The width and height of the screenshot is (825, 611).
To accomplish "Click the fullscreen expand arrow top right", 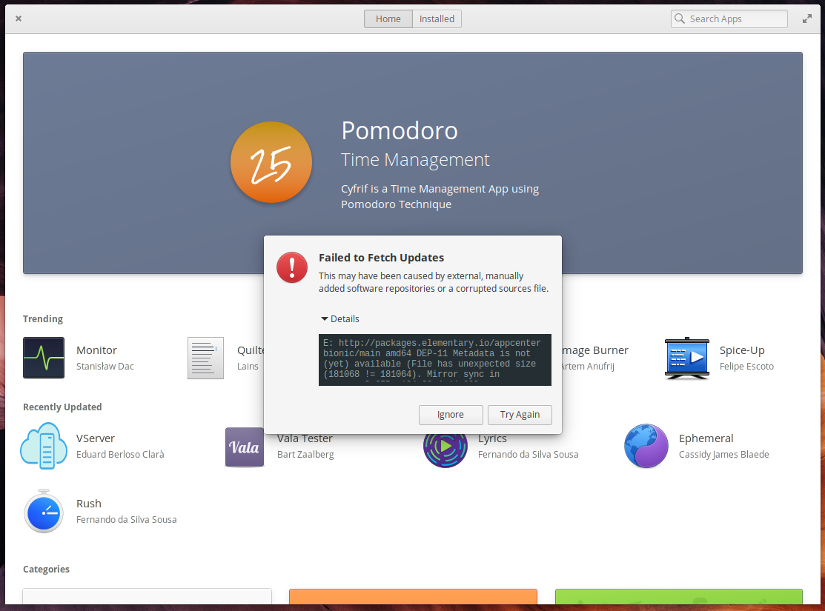I will (x=807, y=18).
